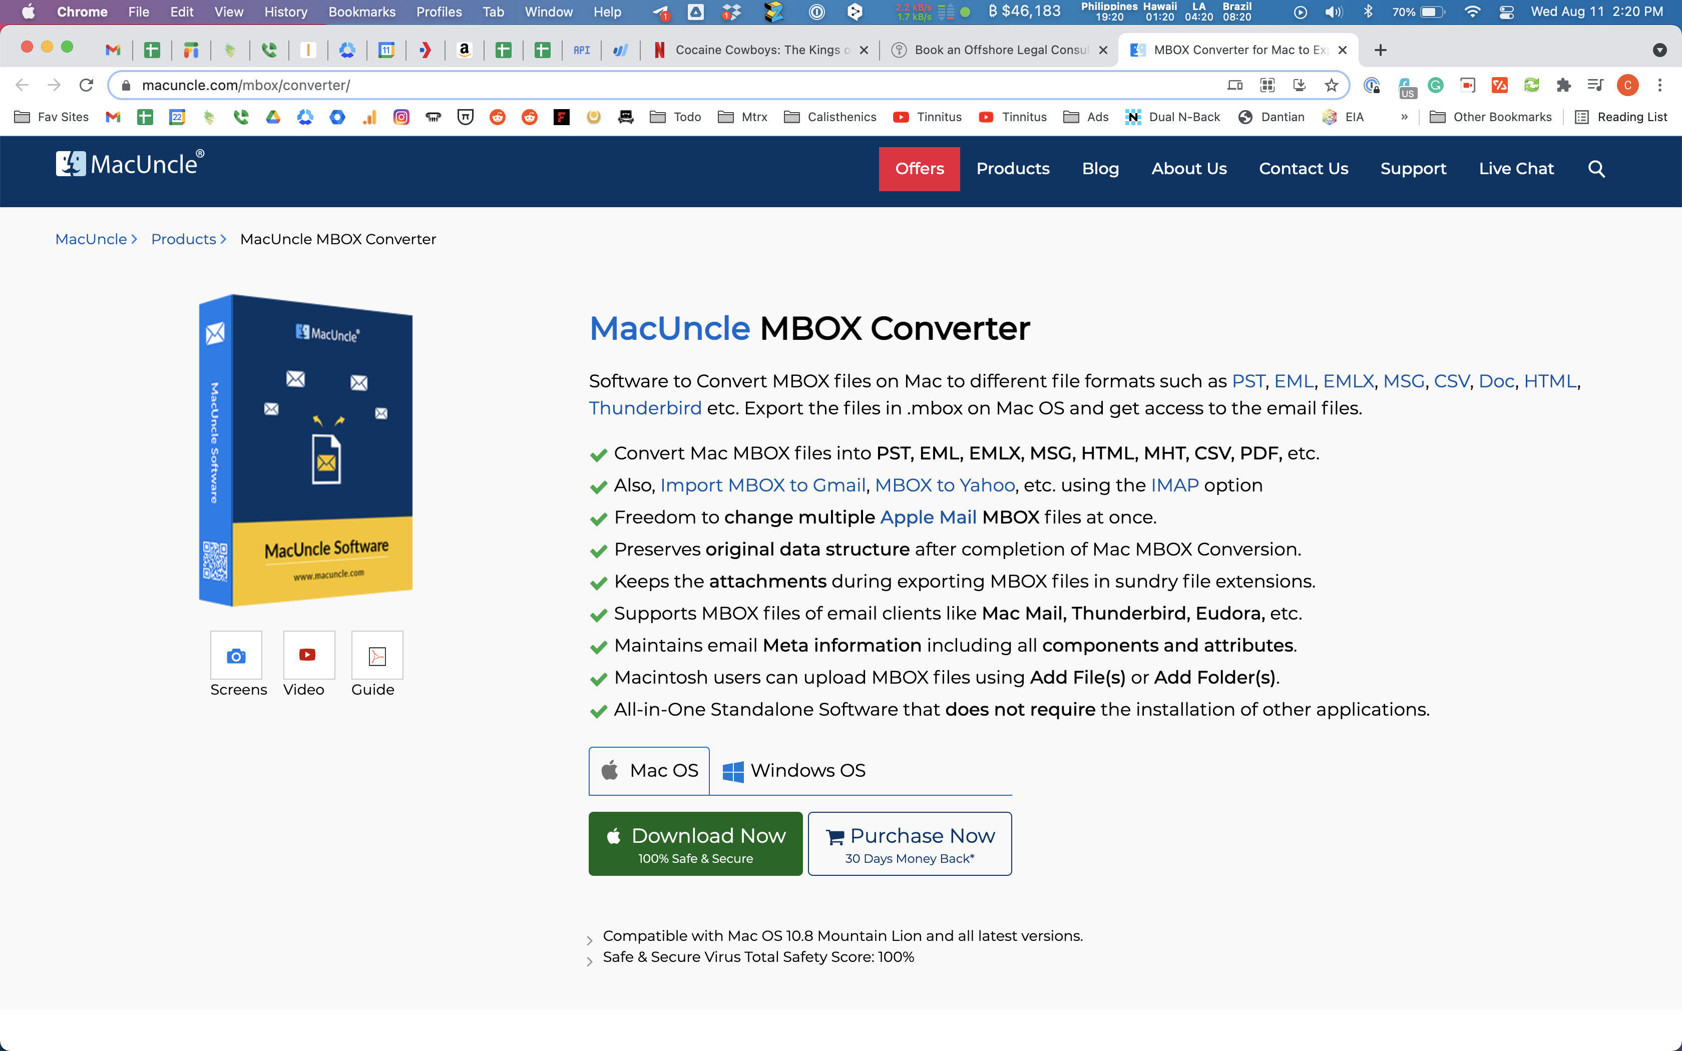
Task: Open the About Us nav link
Action: click(x=1188, y=169)
